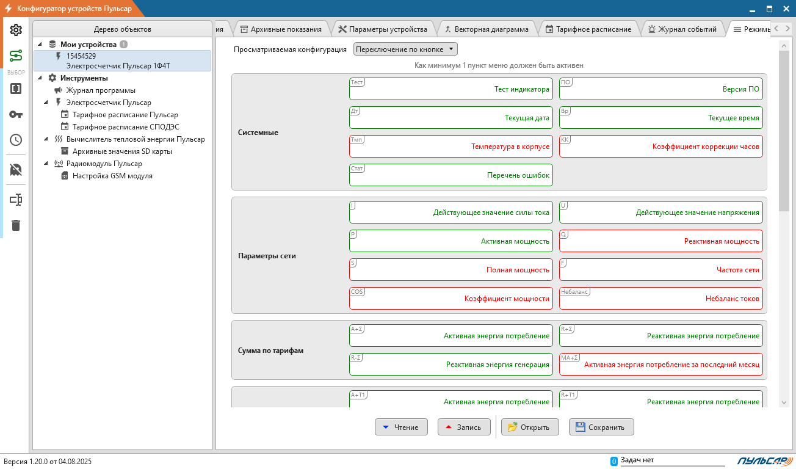
Task: Click the Открыть button
Action: coord(529,427)
